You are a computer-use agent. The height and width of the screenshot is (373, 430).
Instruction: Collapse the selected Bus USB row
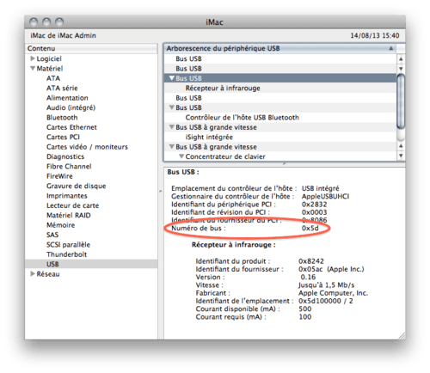pos(172,78)
